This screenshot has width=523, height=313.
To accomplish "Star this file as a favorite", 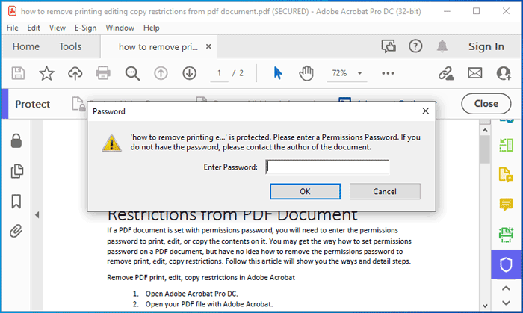I will click(x=46, y=73).
